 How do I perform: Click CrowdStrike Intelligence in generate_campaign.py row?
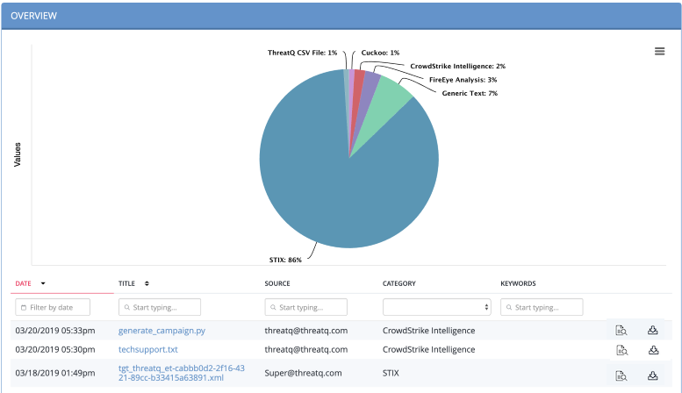click(x=429, y=331)
